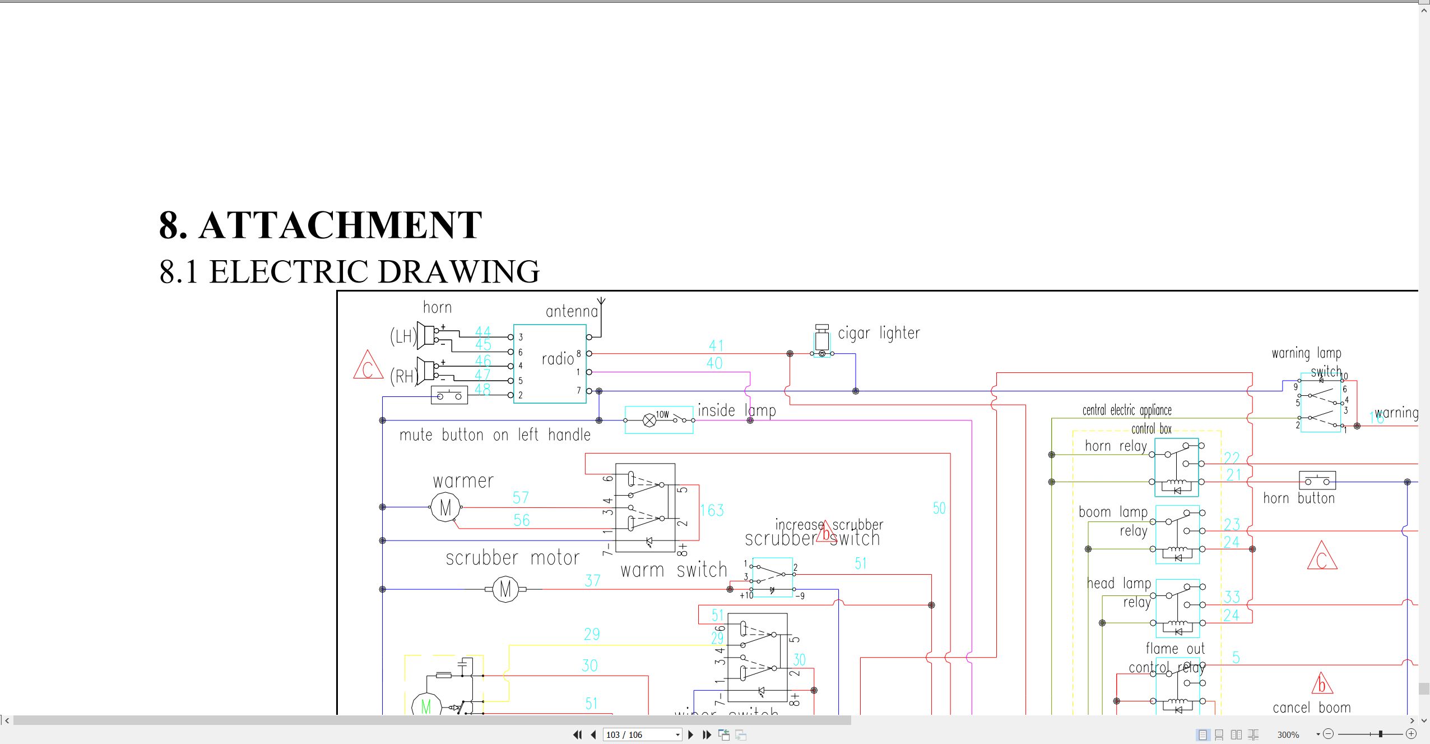Viewport: 1430px width, 744px height.
Task: Click the 'radio' box label
Action: pyautogui.click(x=558, y=359)
